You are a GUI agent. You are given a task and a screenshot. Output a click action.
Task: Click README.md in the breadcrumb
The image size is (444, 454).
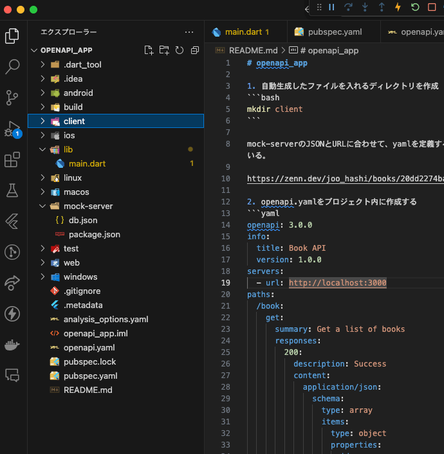pyautogui.click(x=253, y=51)
